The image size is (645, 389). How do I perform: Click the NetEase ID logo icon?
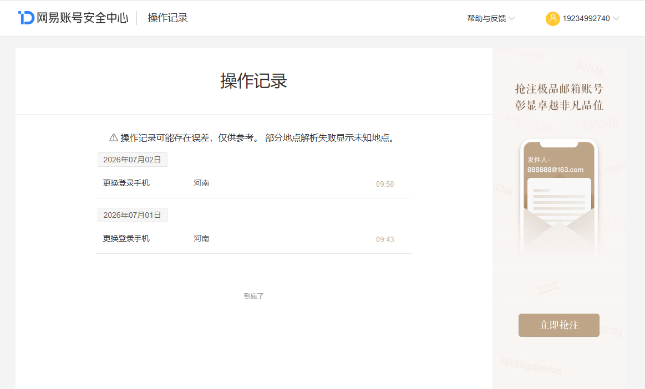point(26,18)
